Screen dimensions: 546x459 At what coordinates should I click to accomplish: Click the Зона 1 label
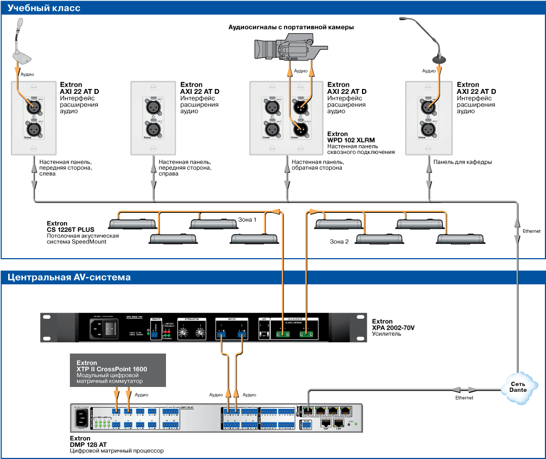point(247,219)
